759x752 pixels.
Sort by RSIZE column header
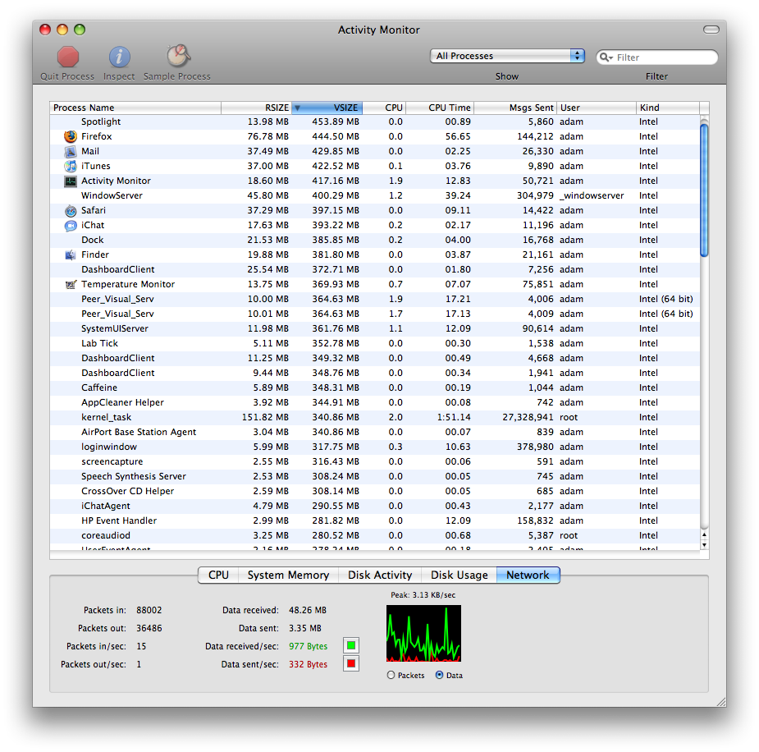click(256, 108)
